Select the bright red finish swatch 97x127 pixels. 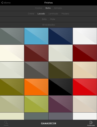[85, 87]
